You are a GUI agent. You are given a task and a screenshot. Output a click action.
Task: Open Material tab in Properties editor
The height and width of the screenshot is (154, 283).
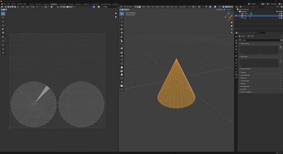[x=236, y=77]
